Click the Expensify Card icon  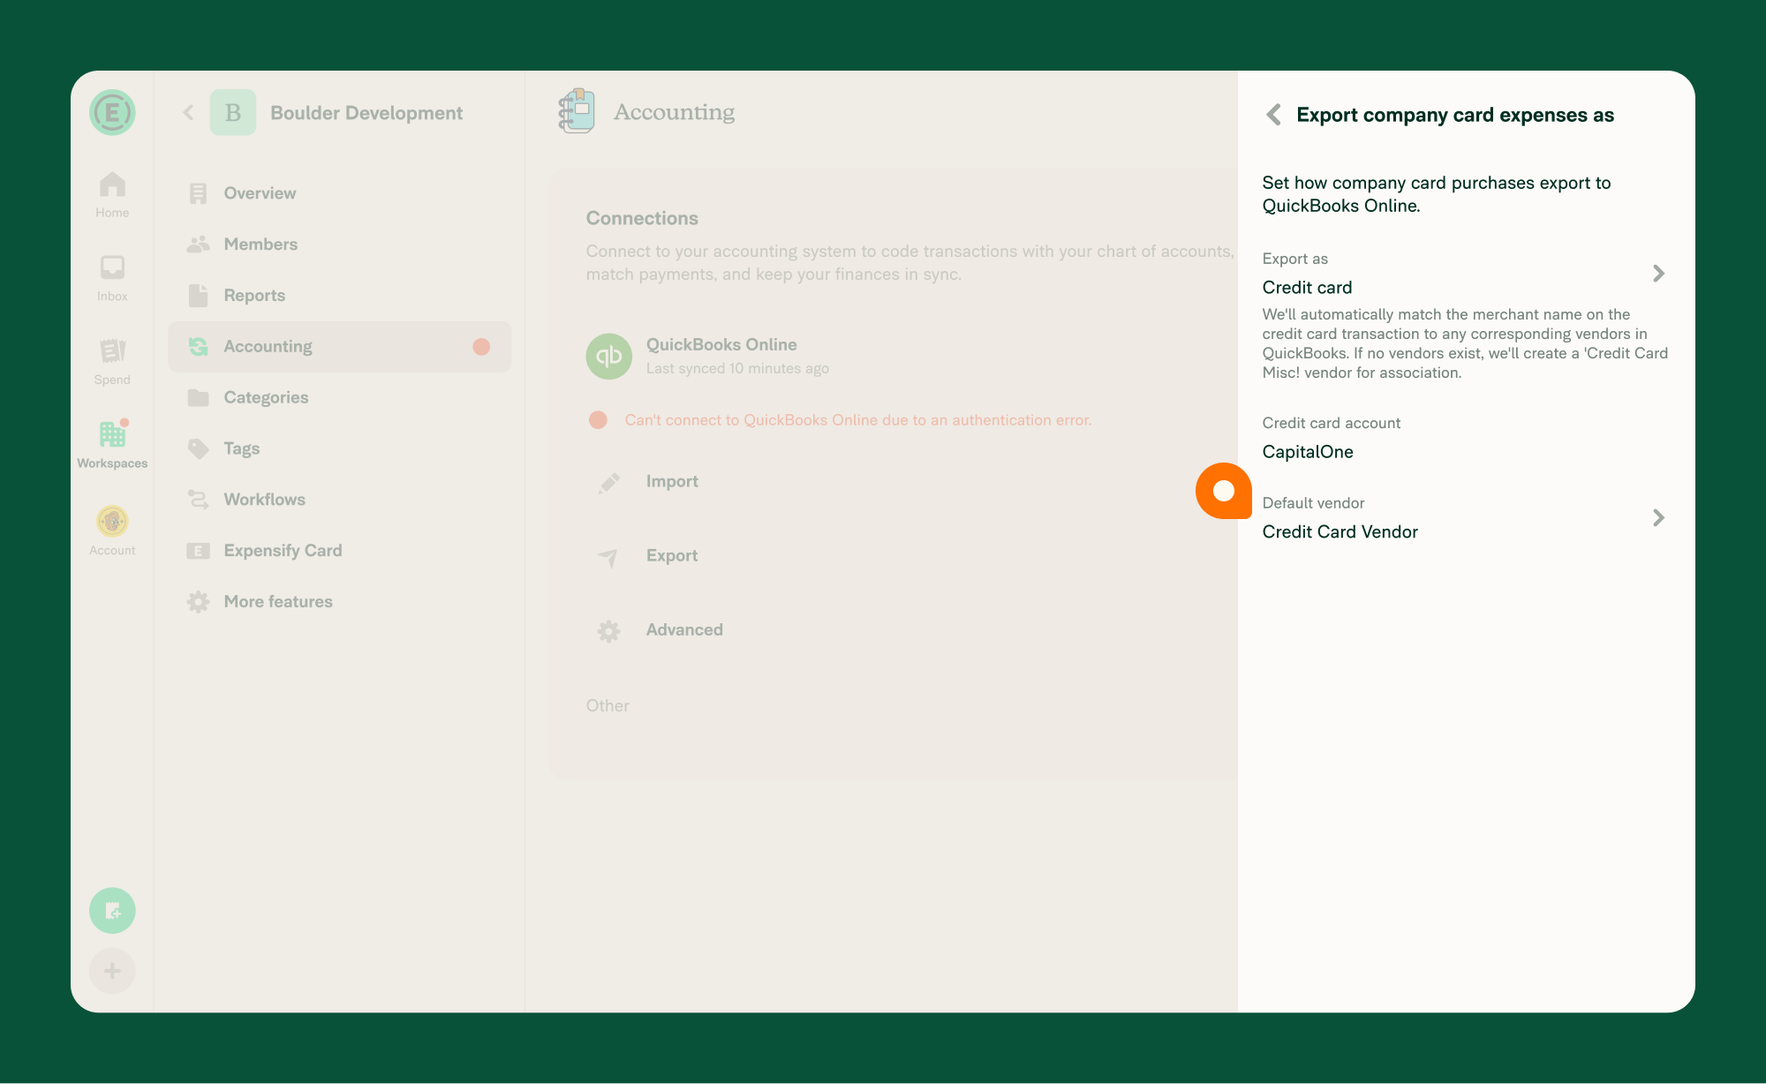(x=198, y=551)
